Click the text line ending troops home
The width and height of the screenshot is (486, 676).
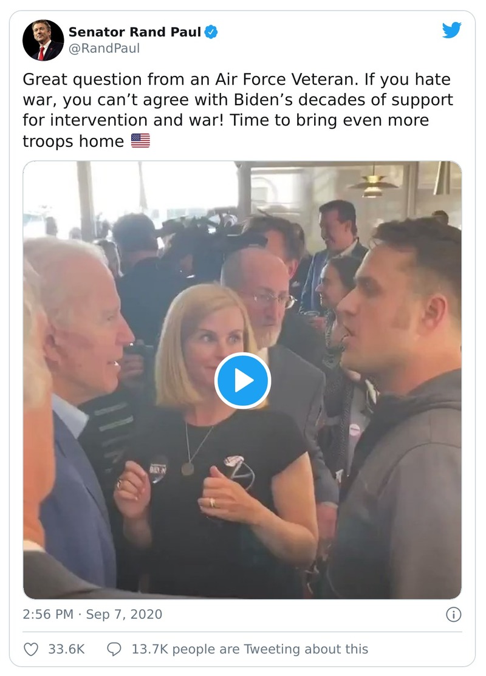click(x=74, y=142)
